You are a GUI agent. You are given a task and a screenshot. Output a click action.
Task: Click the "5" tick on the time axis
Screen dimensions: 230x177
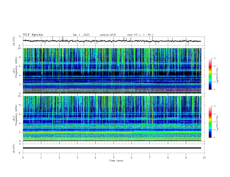pyautogui.click(x=114, y=158)
